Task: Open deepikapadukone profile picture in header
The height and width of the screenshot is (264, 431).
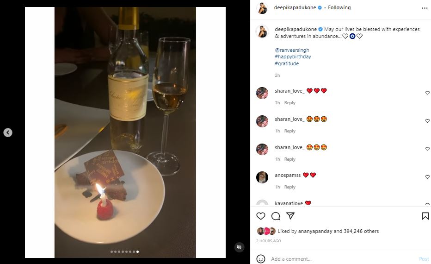Action: [262, 8]
